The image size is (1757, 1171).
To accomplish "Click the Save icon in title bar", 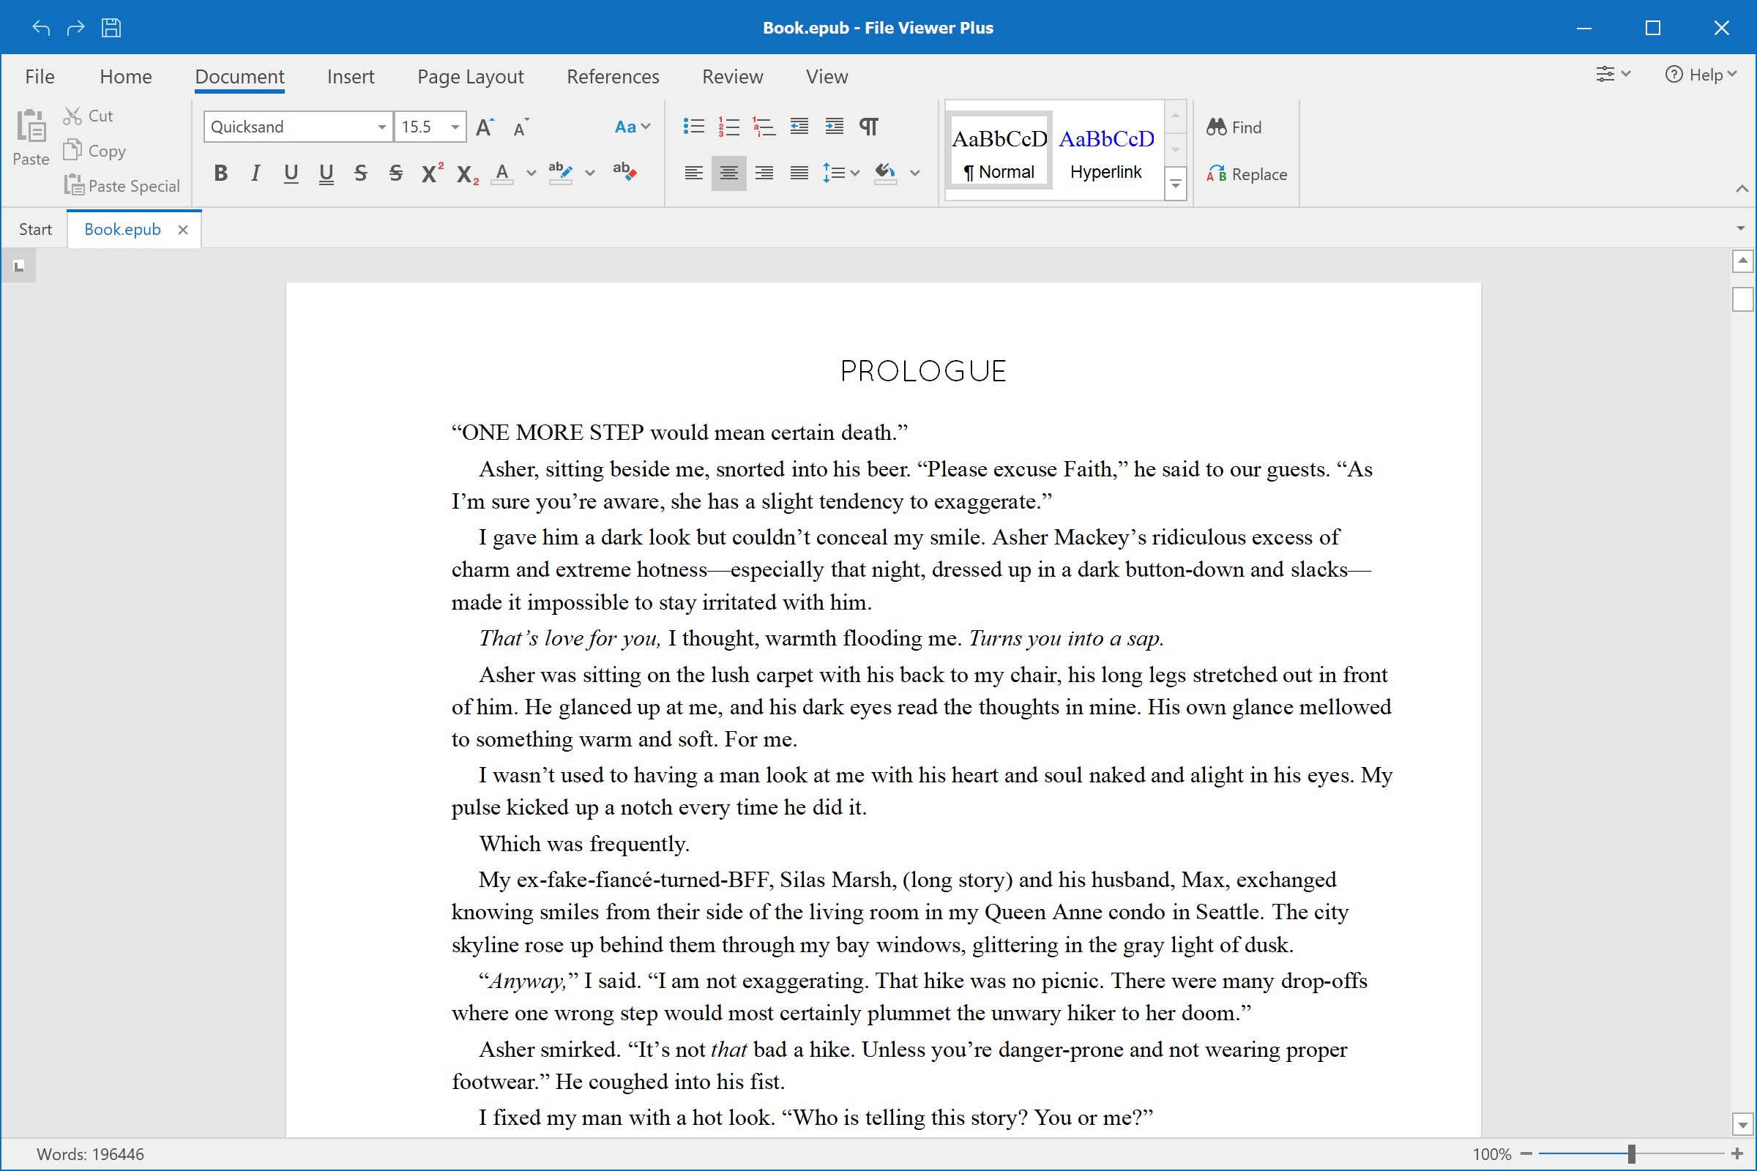I will click(x=111, y=28).
